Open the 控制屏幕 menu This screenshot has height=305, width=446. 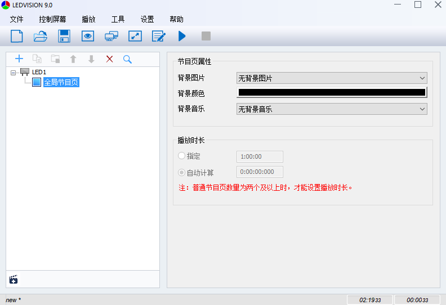[52, 19]
